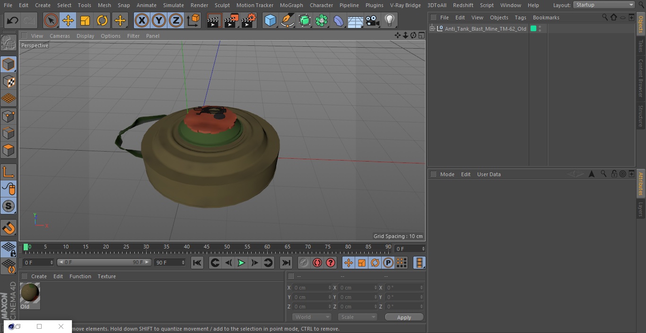The height and width of the screenshot is (333, 646).
Task: Switch to Polygons mode
Action: click(9, 150)
